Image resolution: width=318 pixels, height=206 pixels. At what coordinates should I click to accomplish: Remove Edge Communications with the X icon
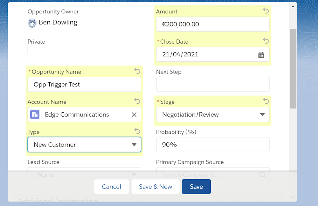point(134,114)
